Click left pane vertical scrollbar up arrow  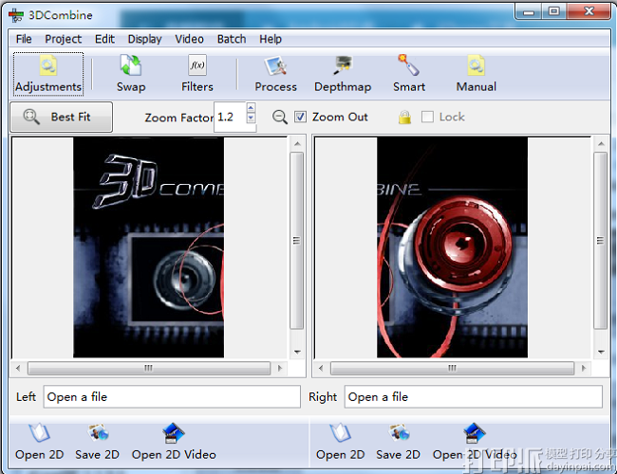(x=297, y=144)
